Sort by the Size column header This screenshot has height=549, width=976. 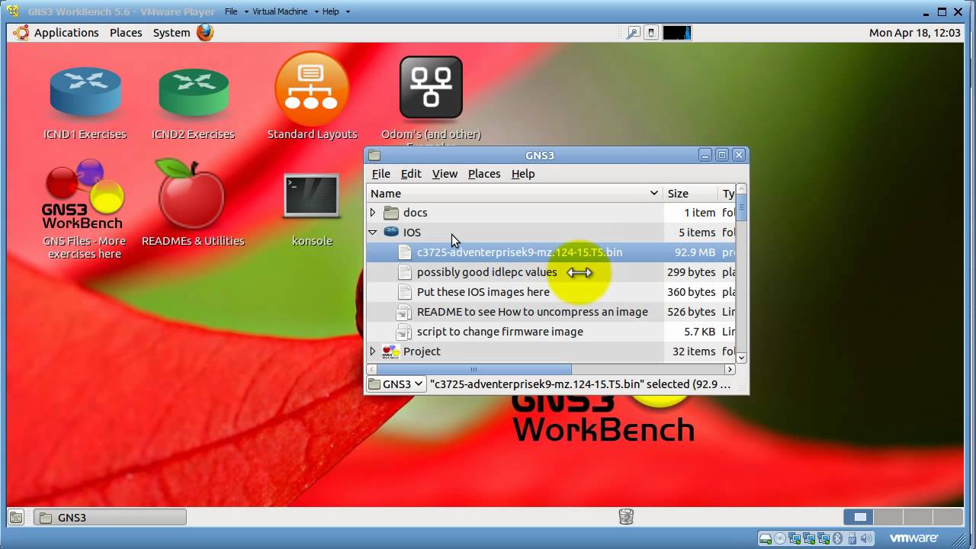pos(690,194)
